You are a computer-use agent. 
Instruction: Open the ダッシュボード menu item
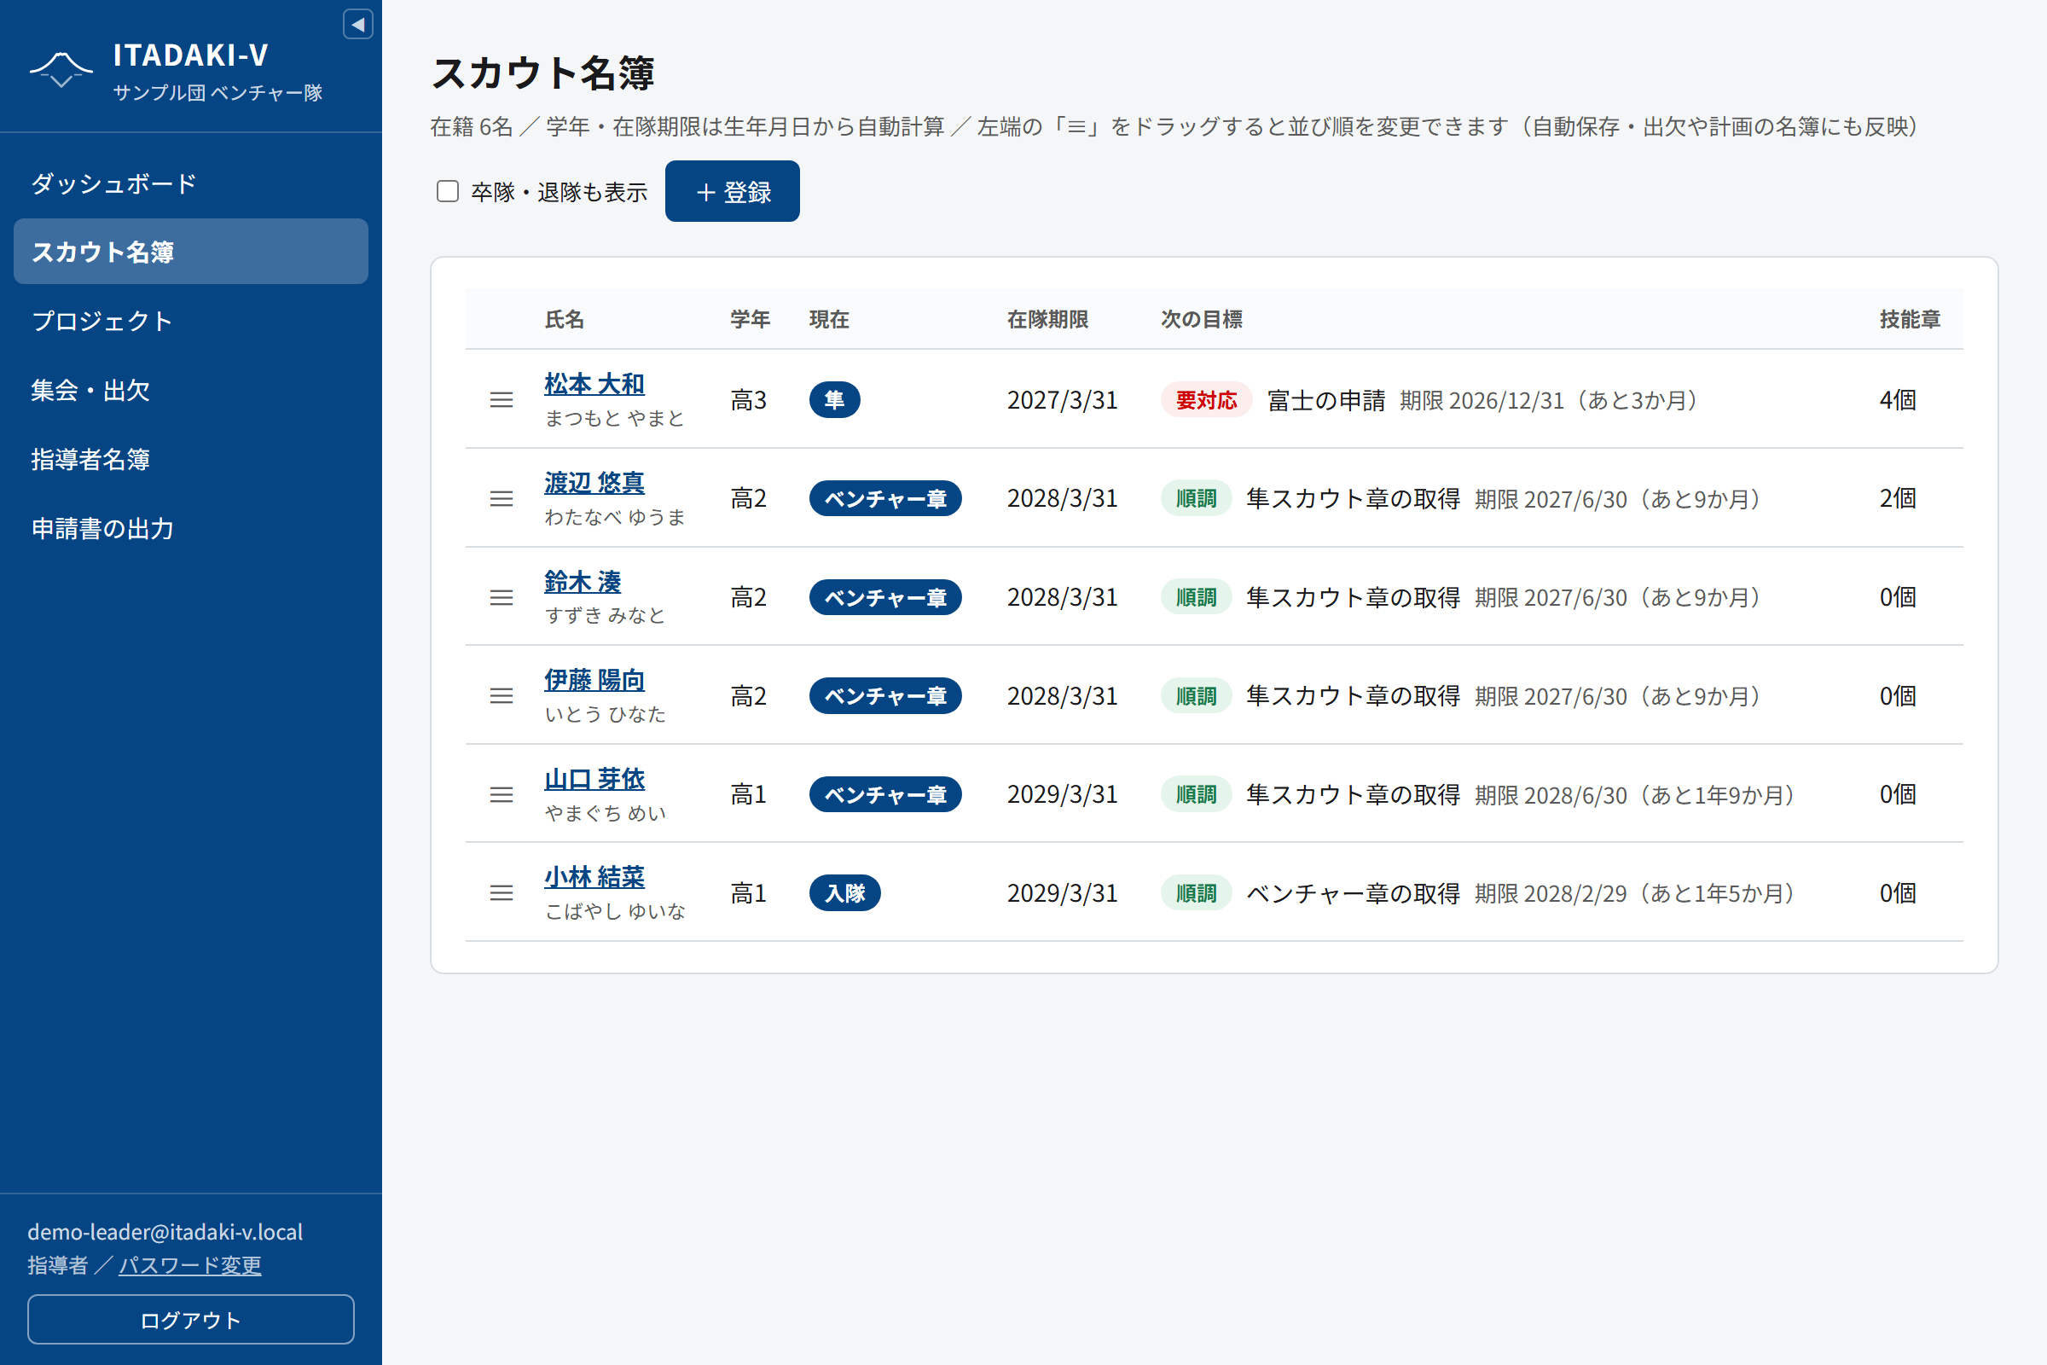click(190, 183)
